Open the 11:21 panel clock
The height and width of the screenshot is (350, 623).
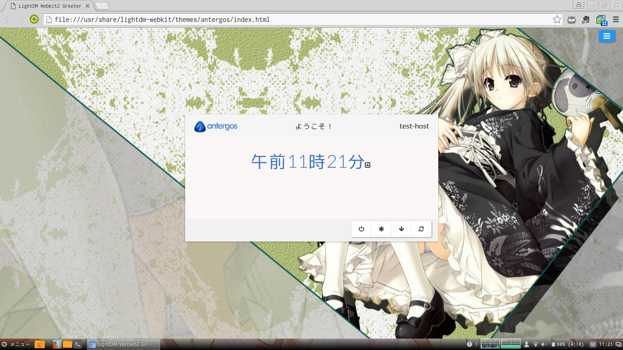pyautogui.click(x=606, y=344)
